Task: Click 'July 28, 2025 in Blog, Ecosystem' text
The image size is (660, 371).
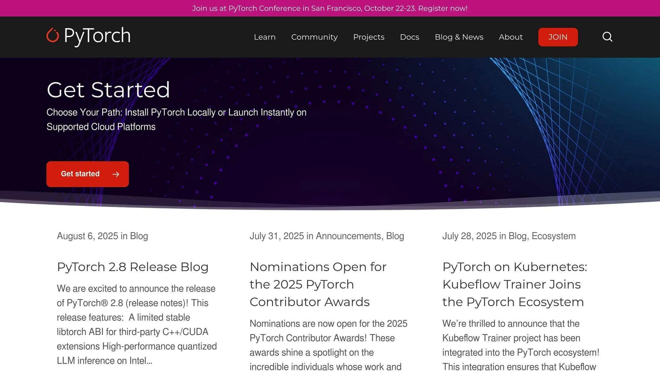Action: pyautogui.click(x=509, y=236)
